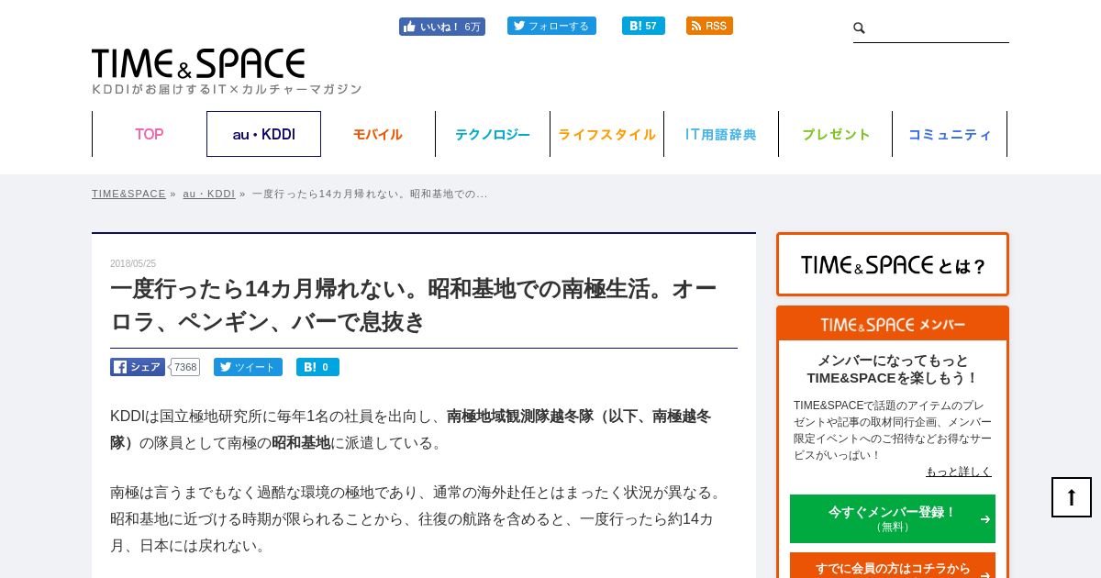Click the article date 2018/05/25

133,263
